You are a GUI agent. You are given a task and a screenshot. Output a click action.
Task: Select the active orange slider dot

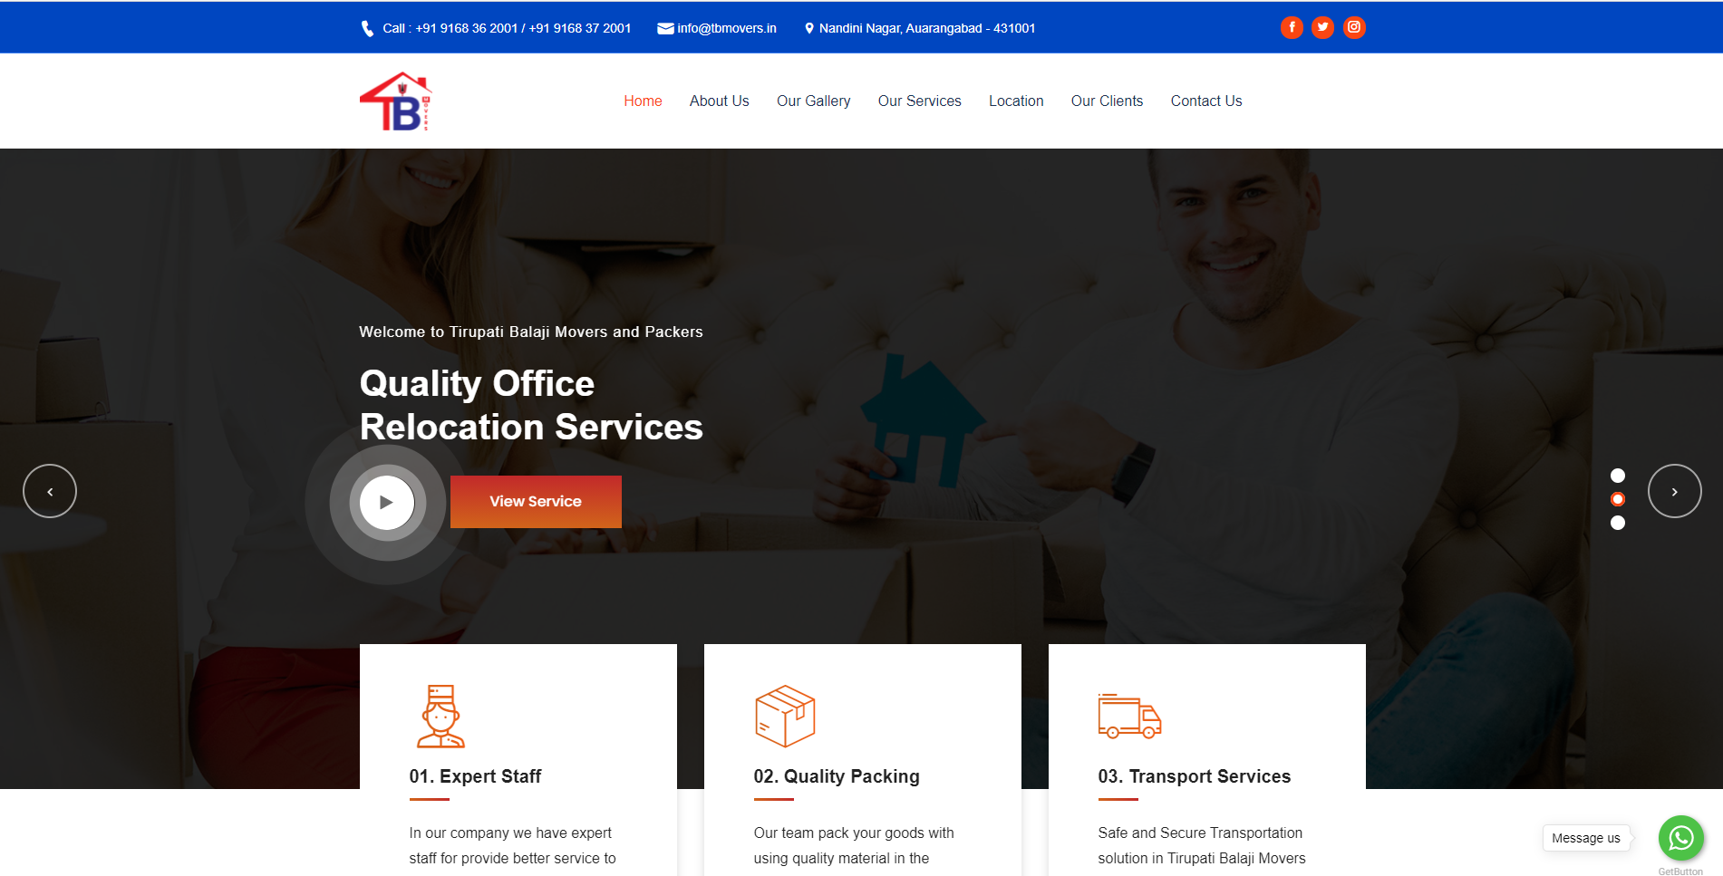coord(1618,499)
